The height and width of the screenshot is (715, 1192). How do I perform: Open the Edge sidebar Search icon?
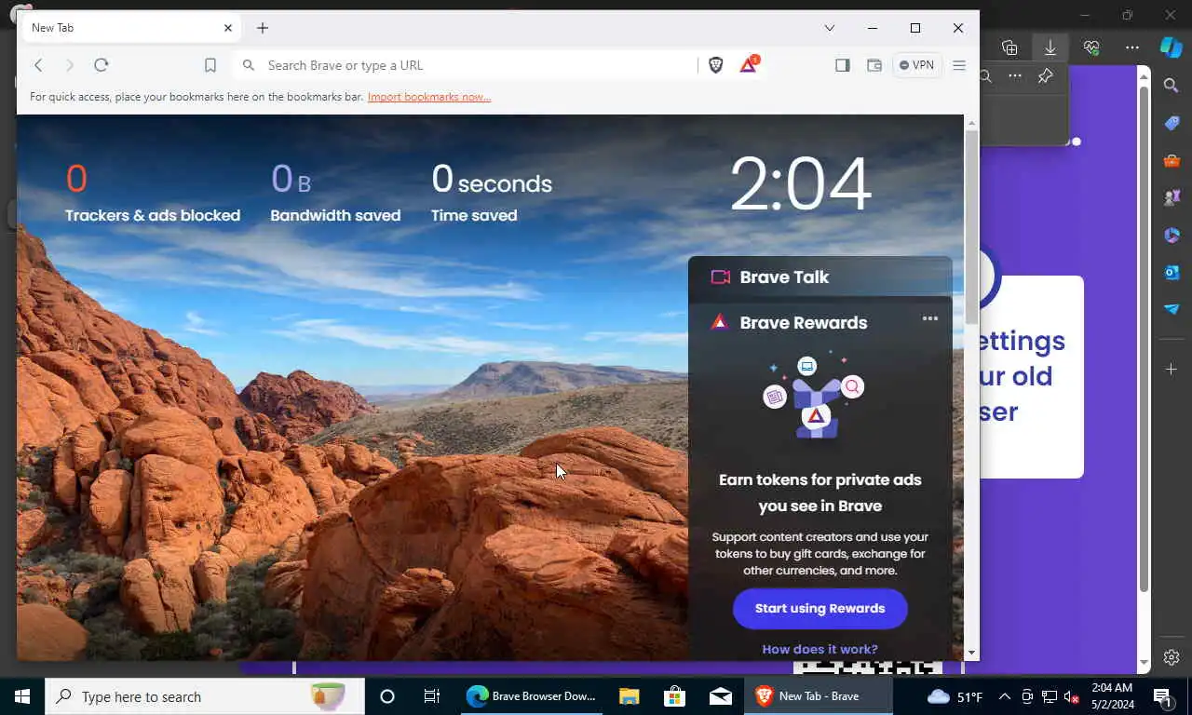point(1172,86)
